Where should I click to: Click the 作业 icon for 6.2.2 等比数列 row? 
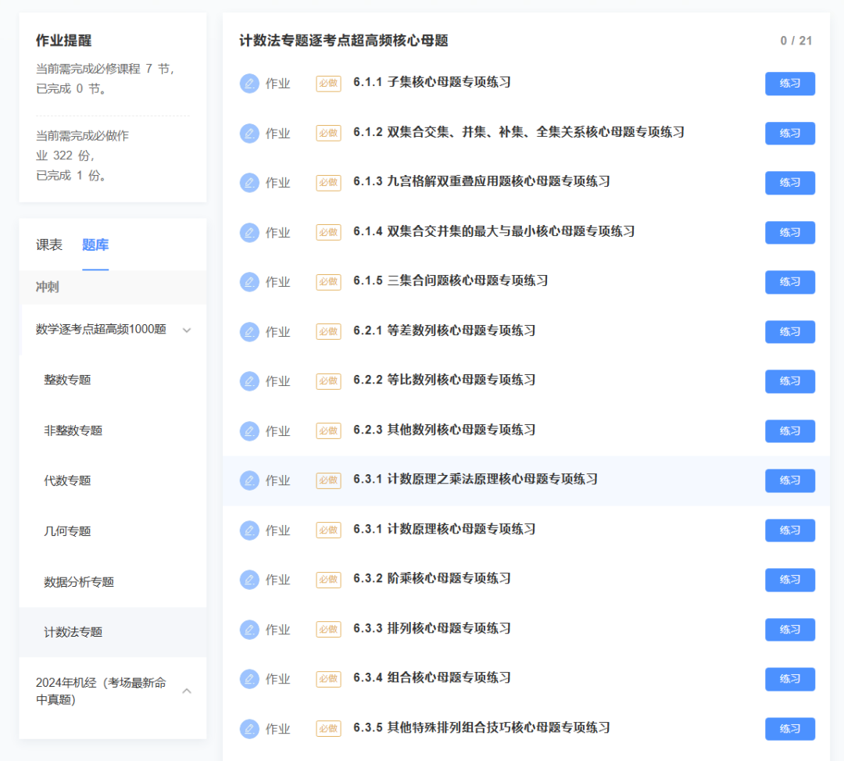(249, 381)
